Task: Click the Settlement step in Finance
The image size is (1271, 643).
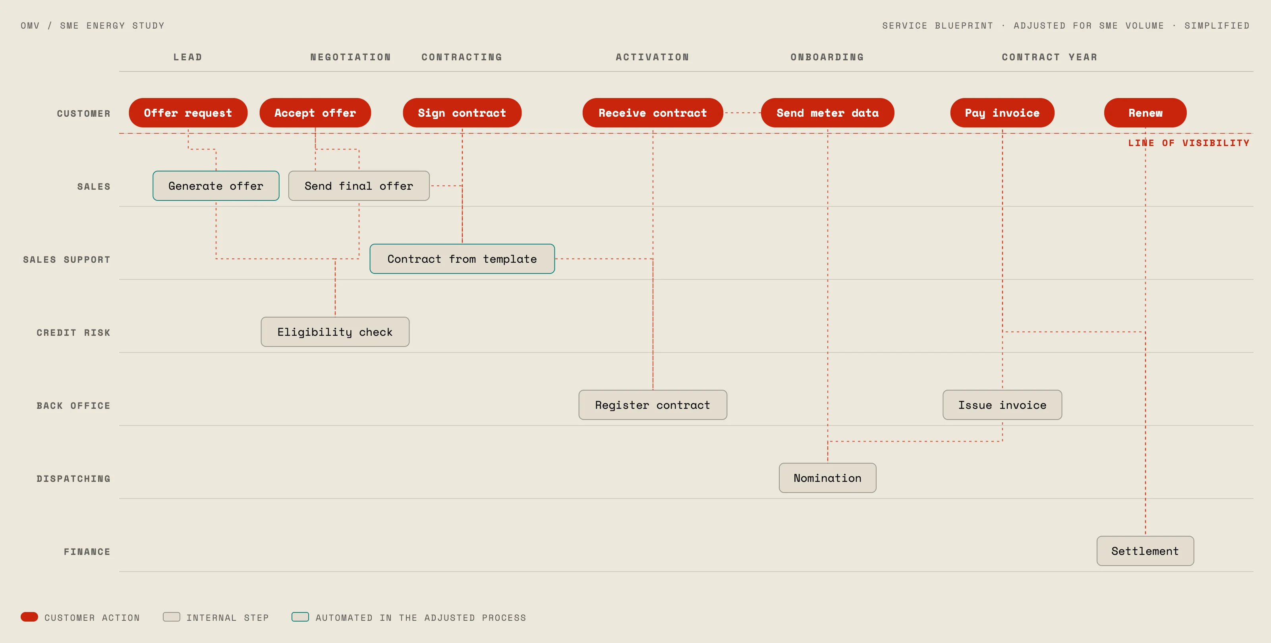Action: (1145, 551)
